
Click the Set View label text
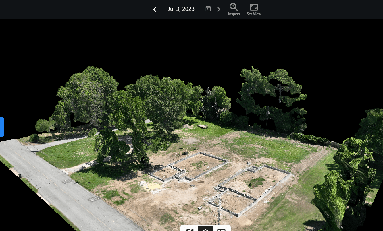254,13
